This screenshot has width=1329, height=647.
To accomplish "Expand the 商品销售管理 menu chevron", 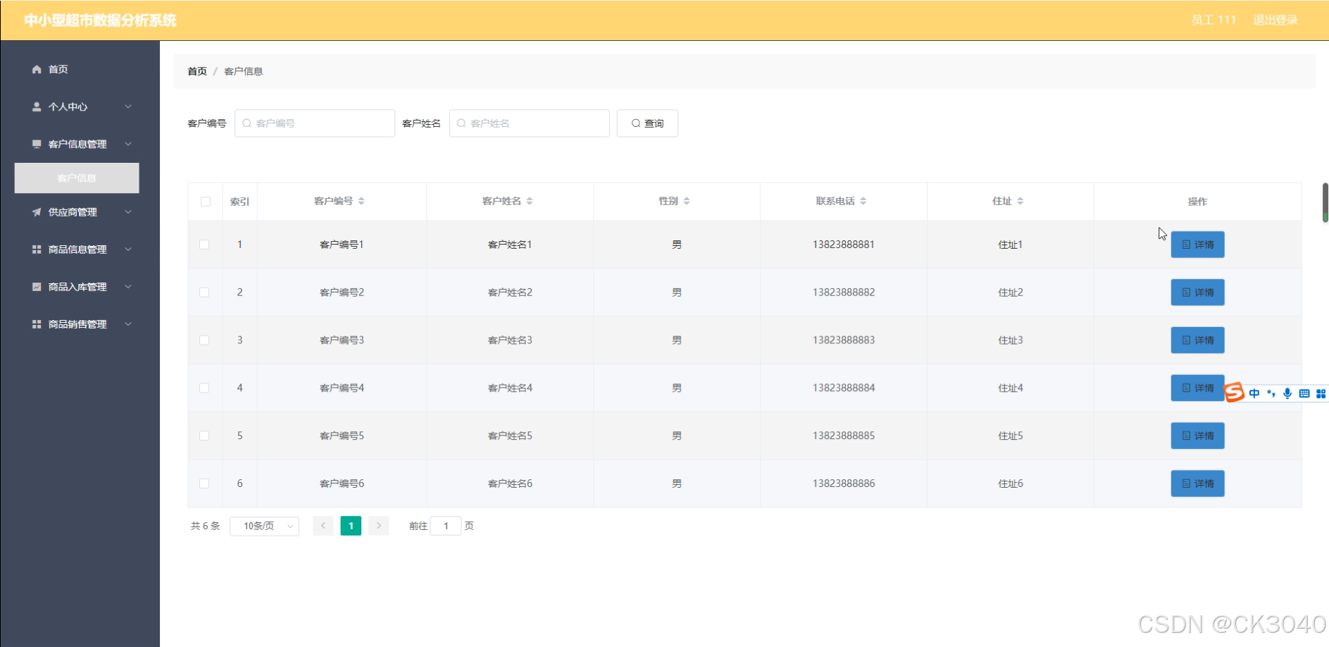I will (128, 324).
